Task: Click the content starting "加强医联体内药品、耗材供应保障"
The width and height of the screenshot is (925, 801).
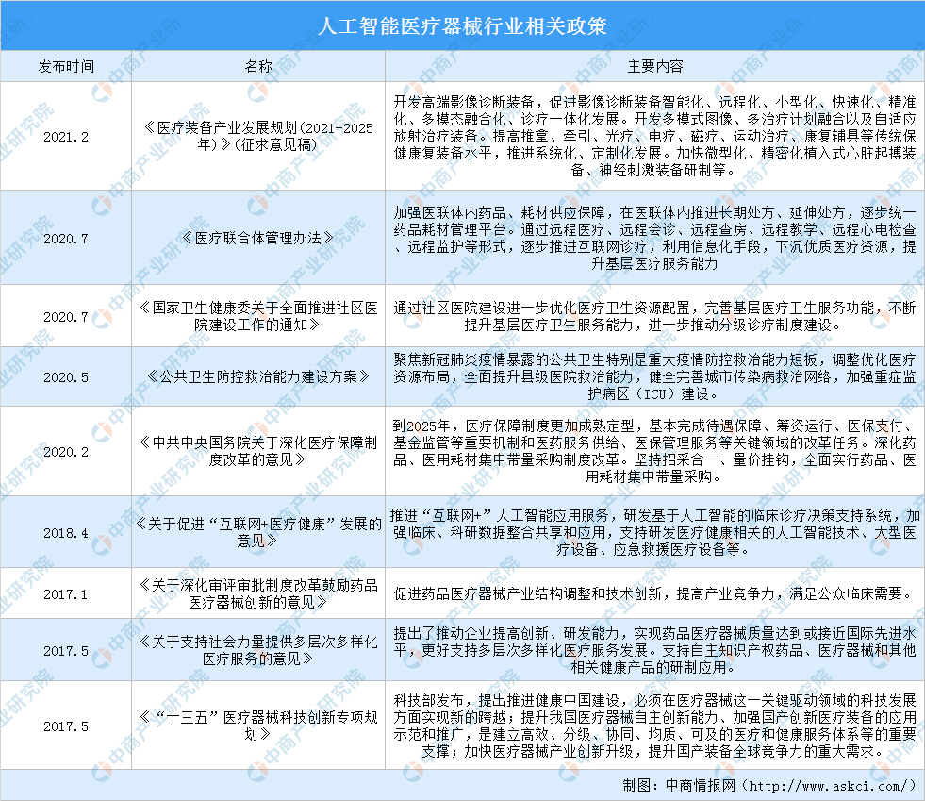Action: [x=654, y=238]
